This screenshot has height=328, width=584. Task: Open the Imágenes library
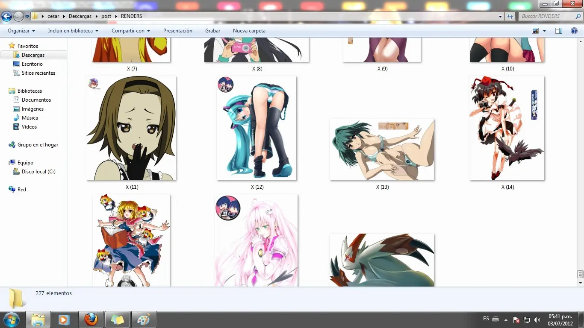[32, 109]
